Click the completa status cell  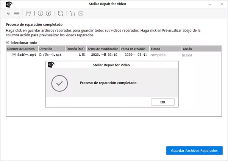(x=158, y=55)
